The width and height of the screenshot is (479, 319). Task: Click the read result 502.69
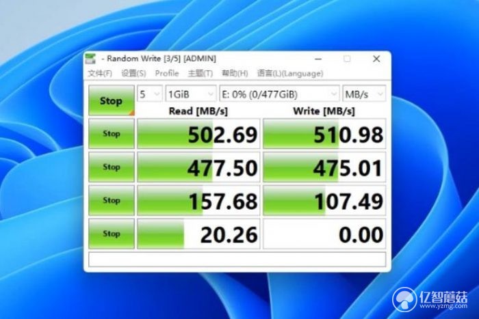(x=198, y=134)
